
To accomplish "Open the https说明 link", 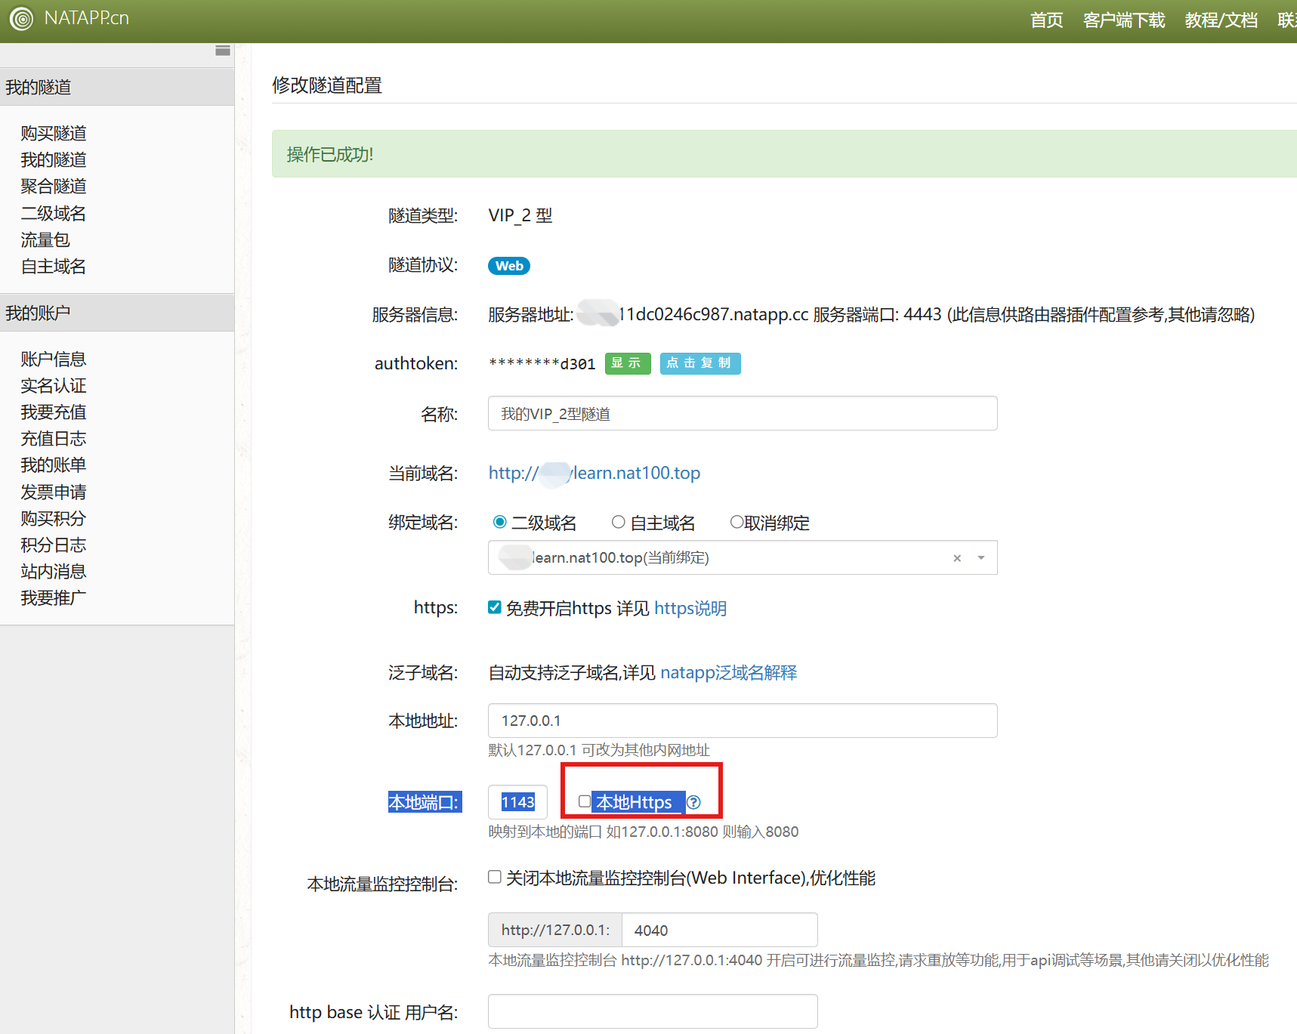I will tap(690, 608).
